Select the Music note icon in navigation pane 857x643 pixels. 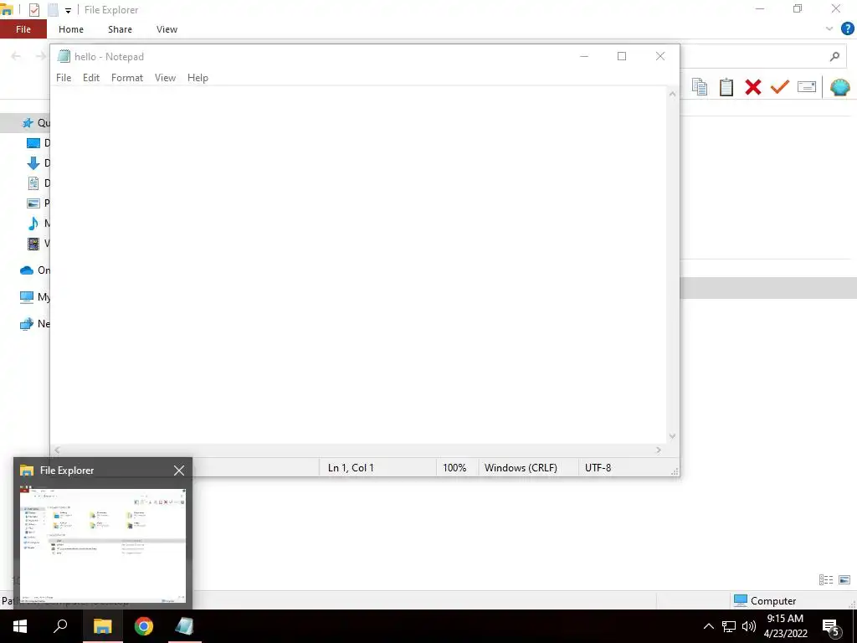click(33, 223)
